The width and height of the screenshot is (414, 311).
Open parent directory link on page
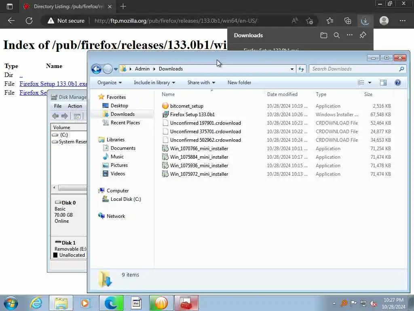[x=21, y=75]
